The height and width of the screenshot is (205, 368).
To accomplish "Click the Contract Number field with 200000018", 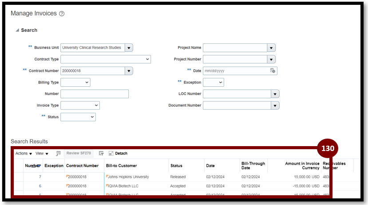I will coord(93,71).
